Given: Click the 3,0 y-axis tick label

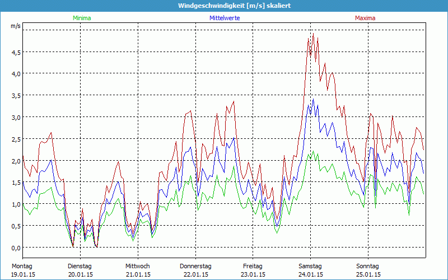Looking at the screenshot, I should coord(16,117).
